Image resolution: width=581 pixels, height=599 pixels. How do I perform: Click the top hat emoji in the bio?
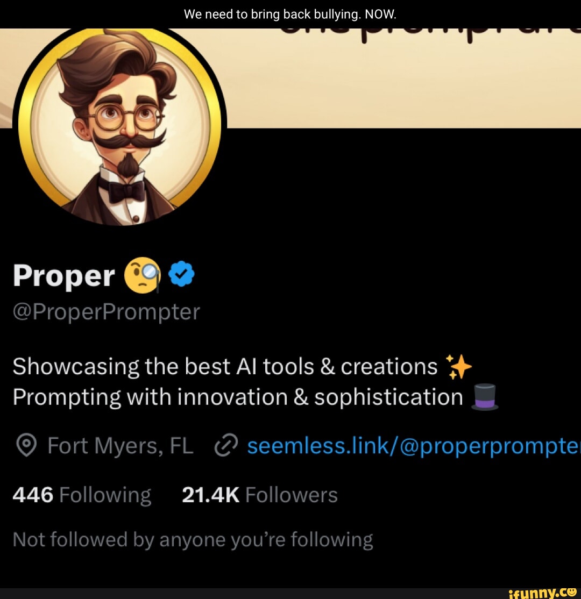485,398
